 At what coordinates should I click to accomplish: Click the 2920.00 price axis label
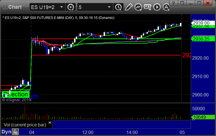coord(200,58)
